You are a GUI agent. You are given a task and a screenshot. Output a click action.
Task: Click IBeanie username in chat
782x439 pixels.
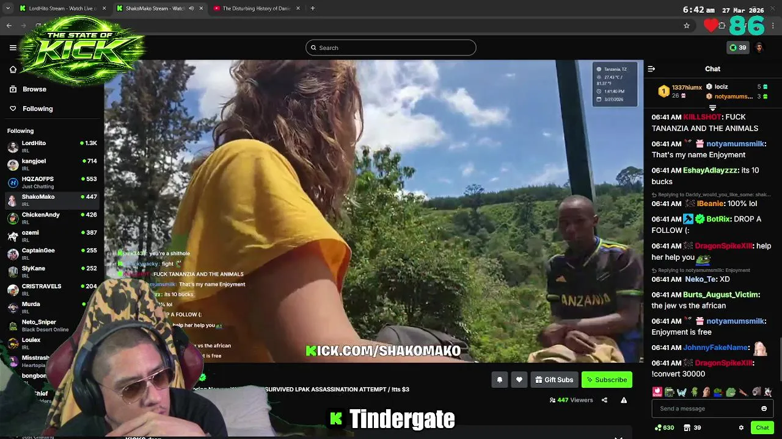click(x=710, y=204)
